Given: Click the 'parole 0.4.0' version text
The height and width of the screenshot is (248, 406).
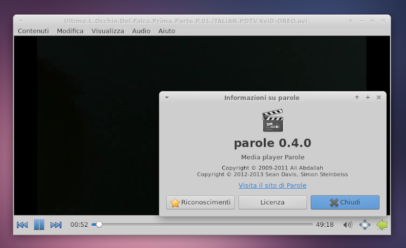Looking at the screenshot, I should (273, 143).
